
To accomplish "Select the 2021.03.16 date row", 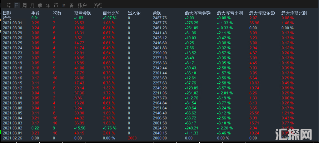I will [x=12, y=78].
